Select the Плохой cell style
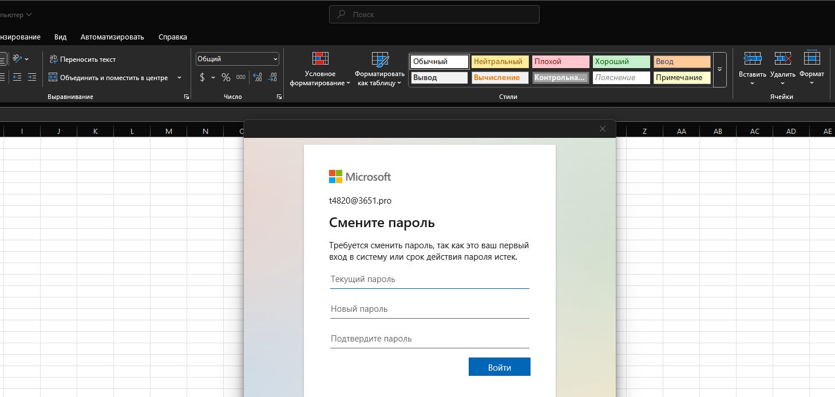 (561, 62)
